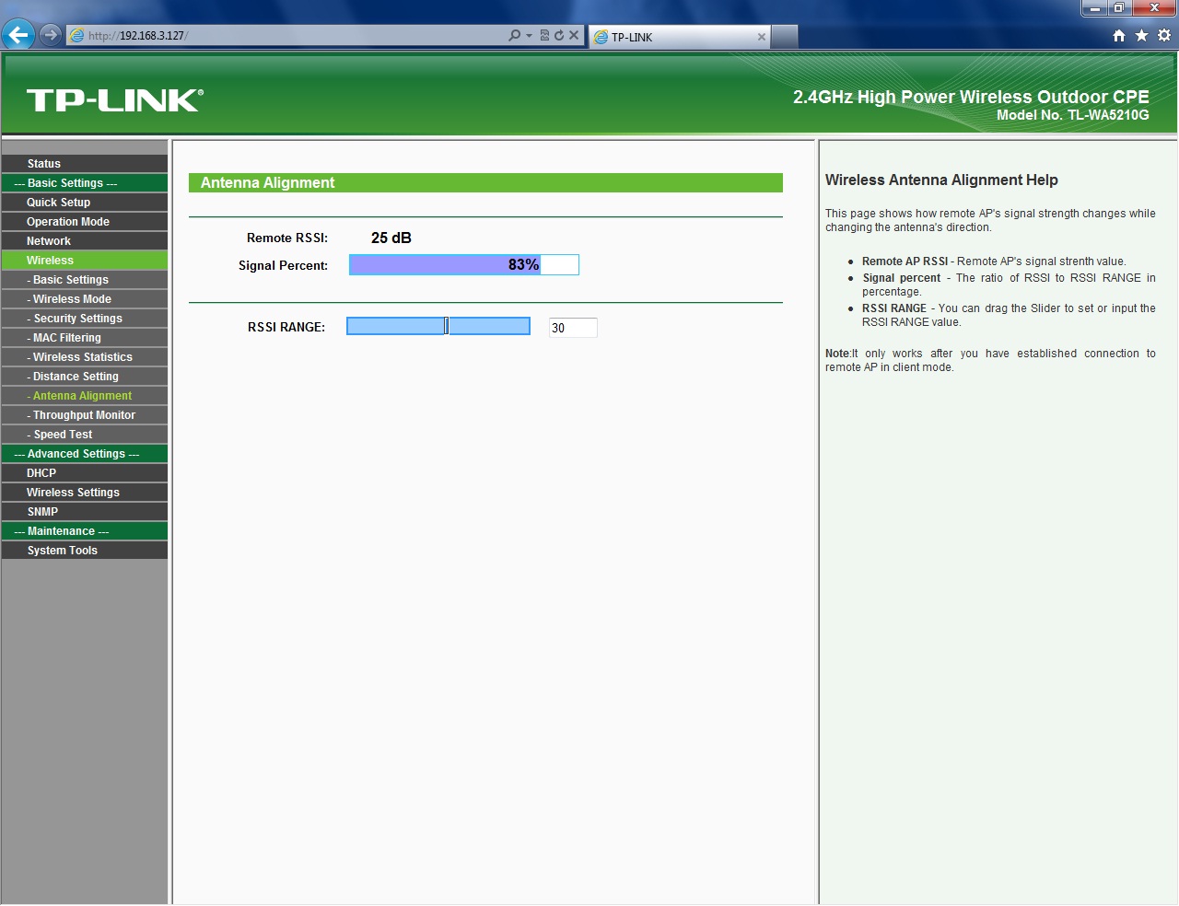
Task: Open MAC Filtering submenu
Action: pyautogui.click(x=85, y=338)
